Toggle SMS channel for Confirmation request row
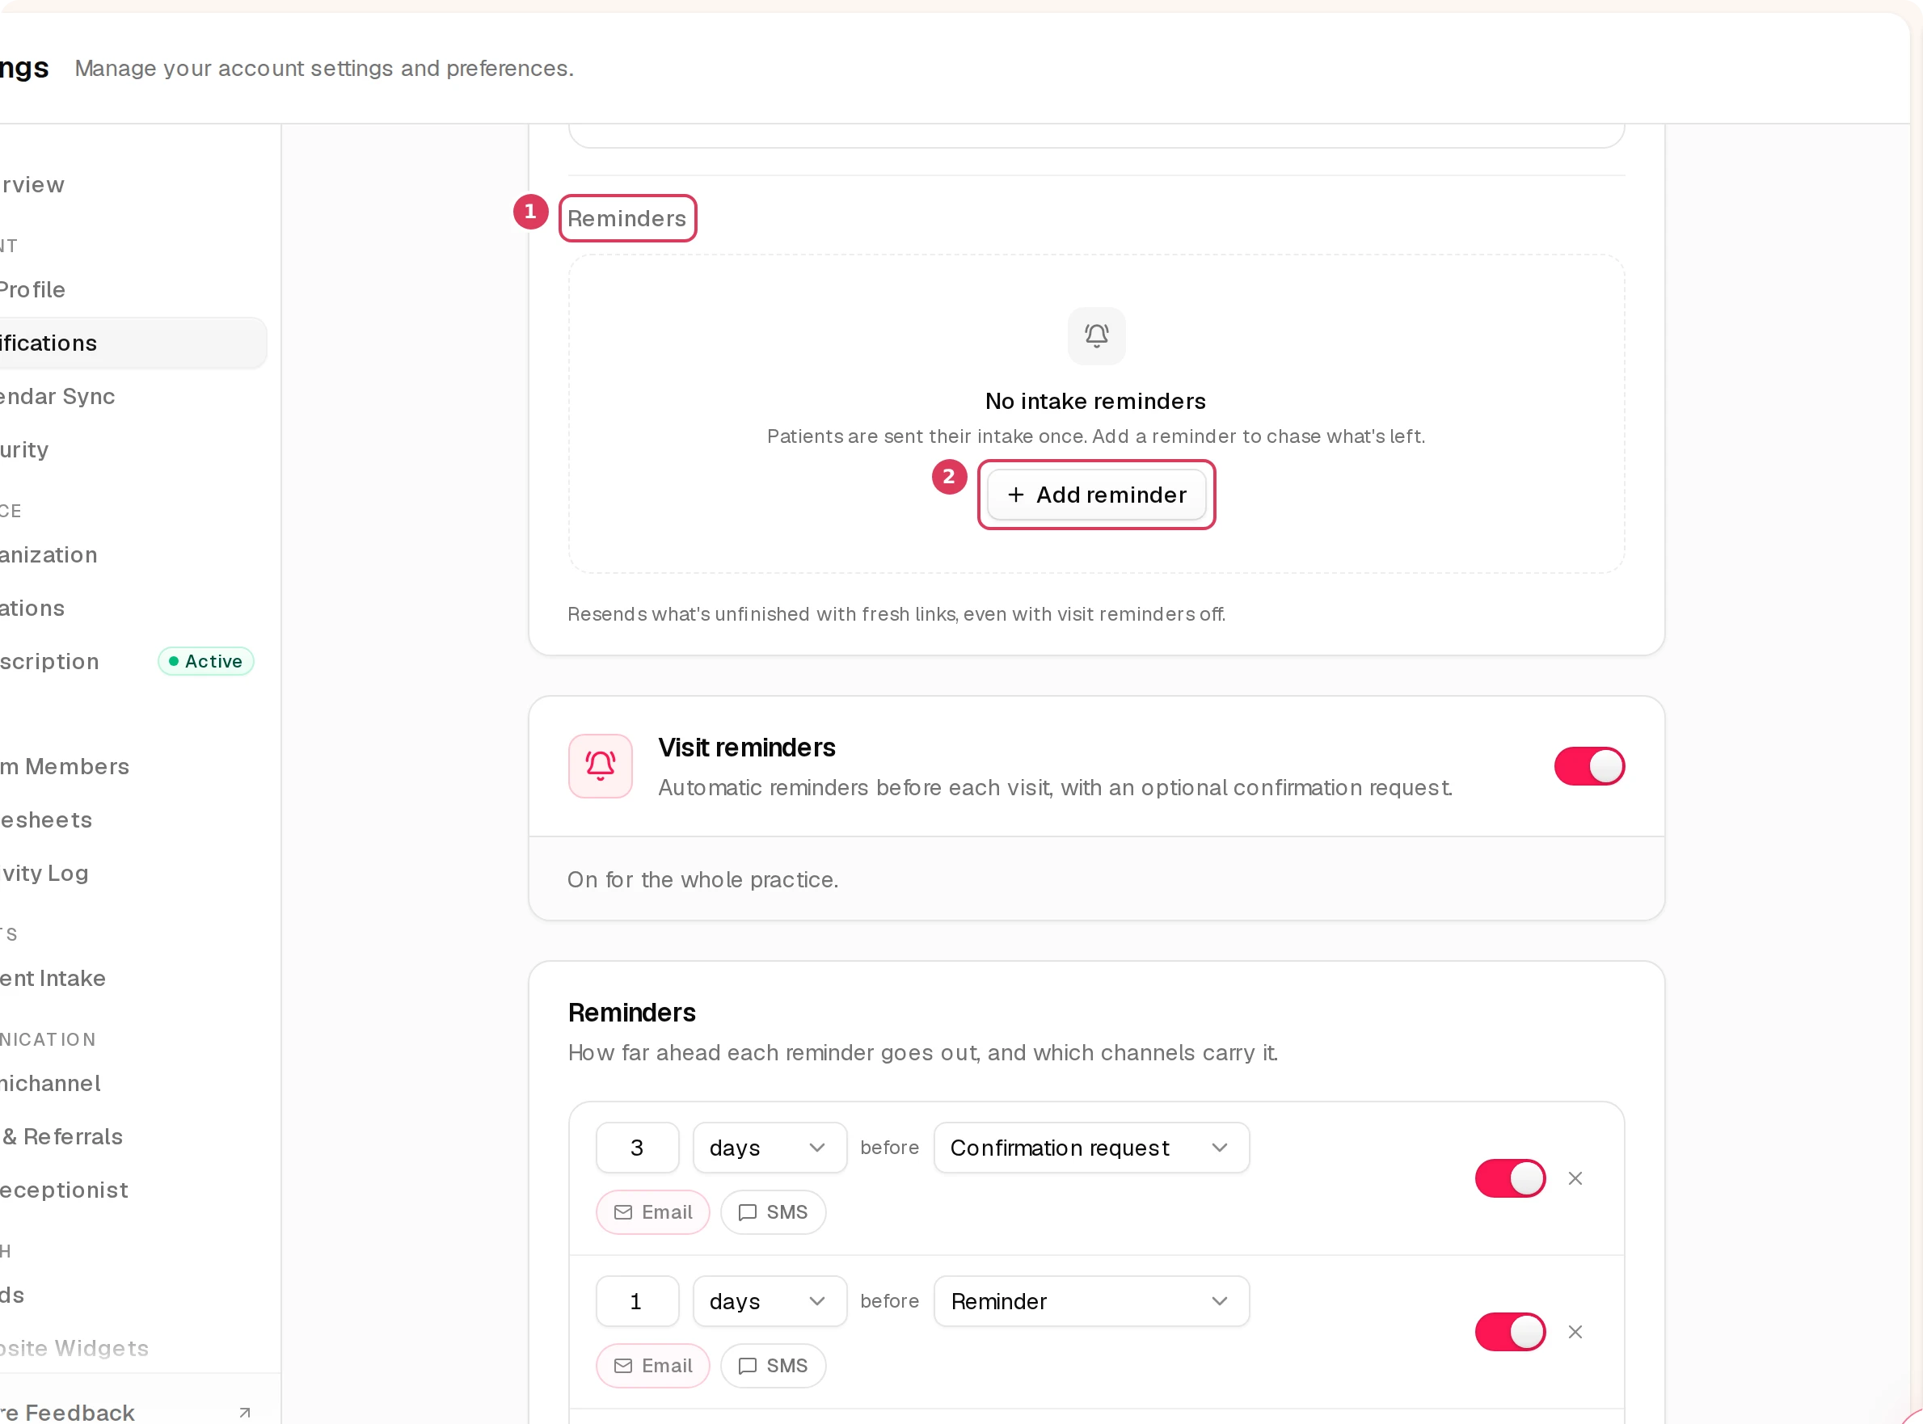 pos(772,1211)
